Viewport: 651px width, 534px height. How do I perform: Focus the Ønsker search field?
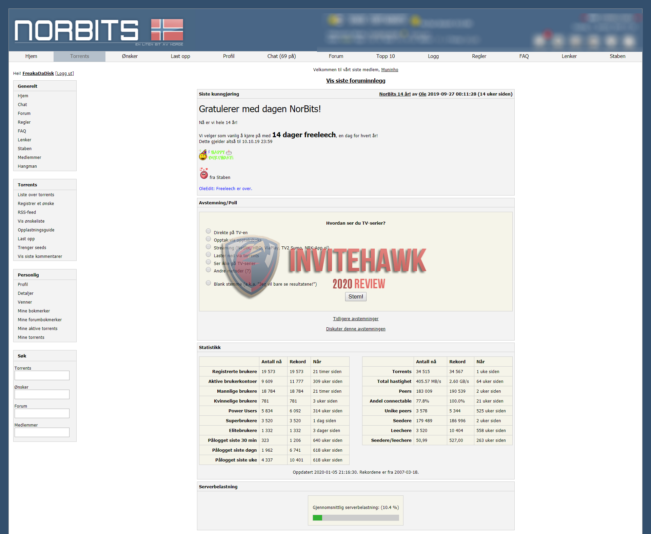tap(42, 394)
